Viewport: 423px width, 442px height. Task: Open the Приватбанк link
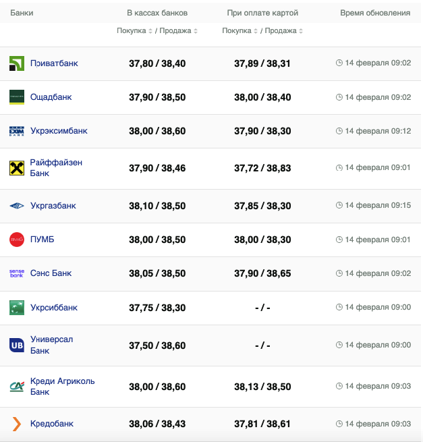pos(54,63)
